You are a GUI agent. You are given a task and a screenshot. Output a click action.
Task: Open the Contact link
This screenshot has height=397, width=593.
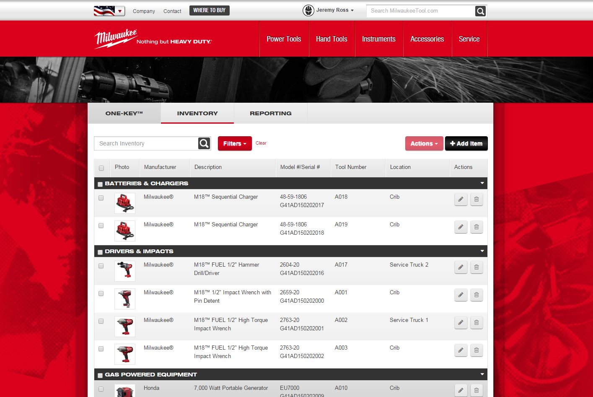[x=172, y=11]
